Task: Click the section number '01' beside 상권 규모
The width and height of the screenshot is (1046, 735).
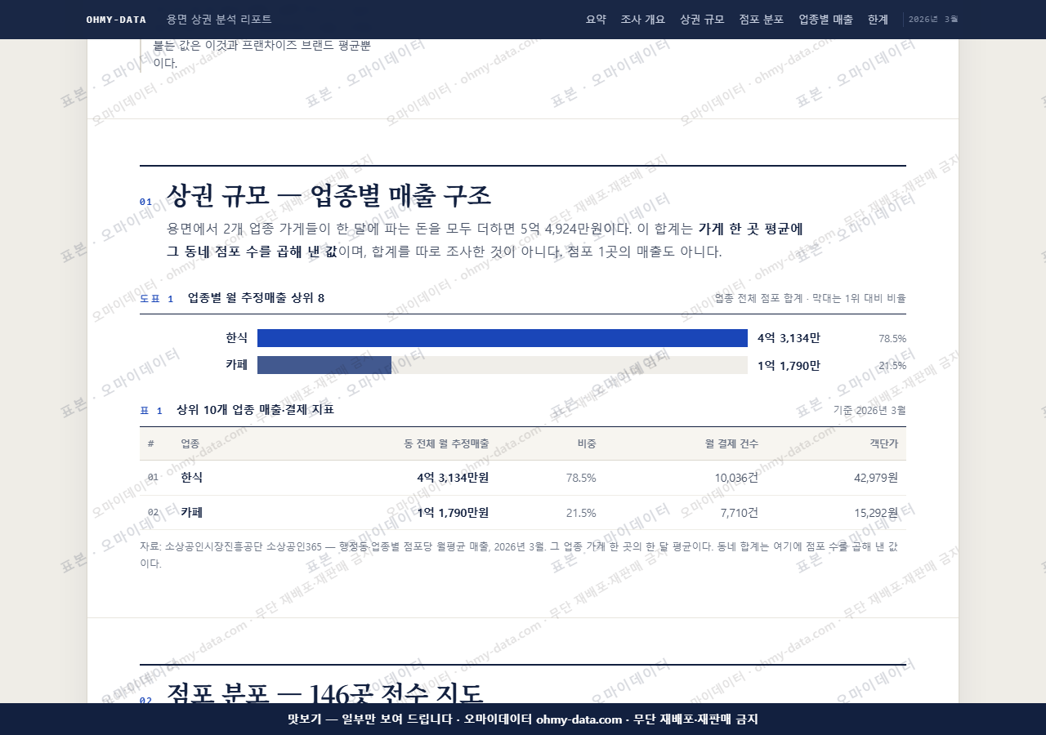Action: pyautogui.click(x=145, y=202)
